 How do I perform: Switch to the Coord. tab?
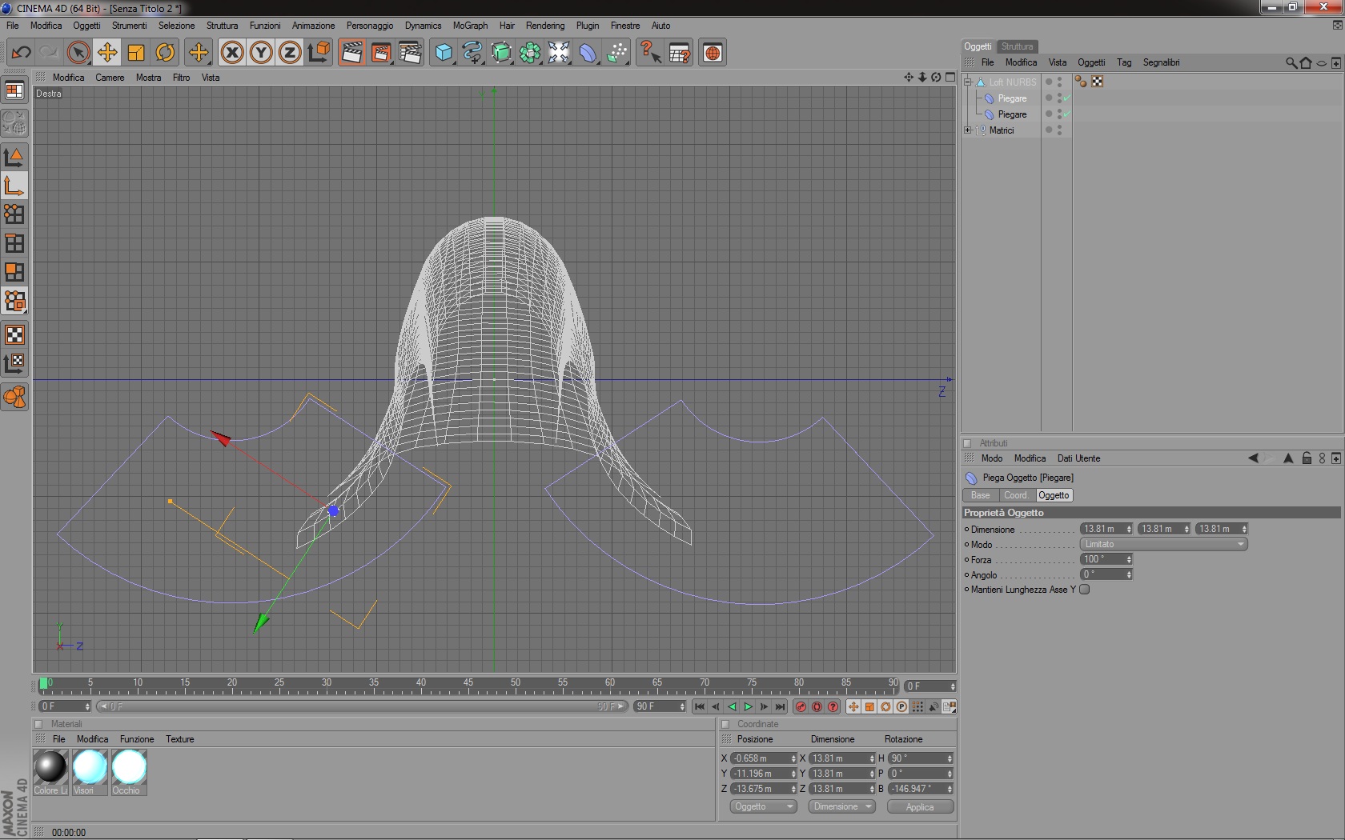(x=1015, y=495)
